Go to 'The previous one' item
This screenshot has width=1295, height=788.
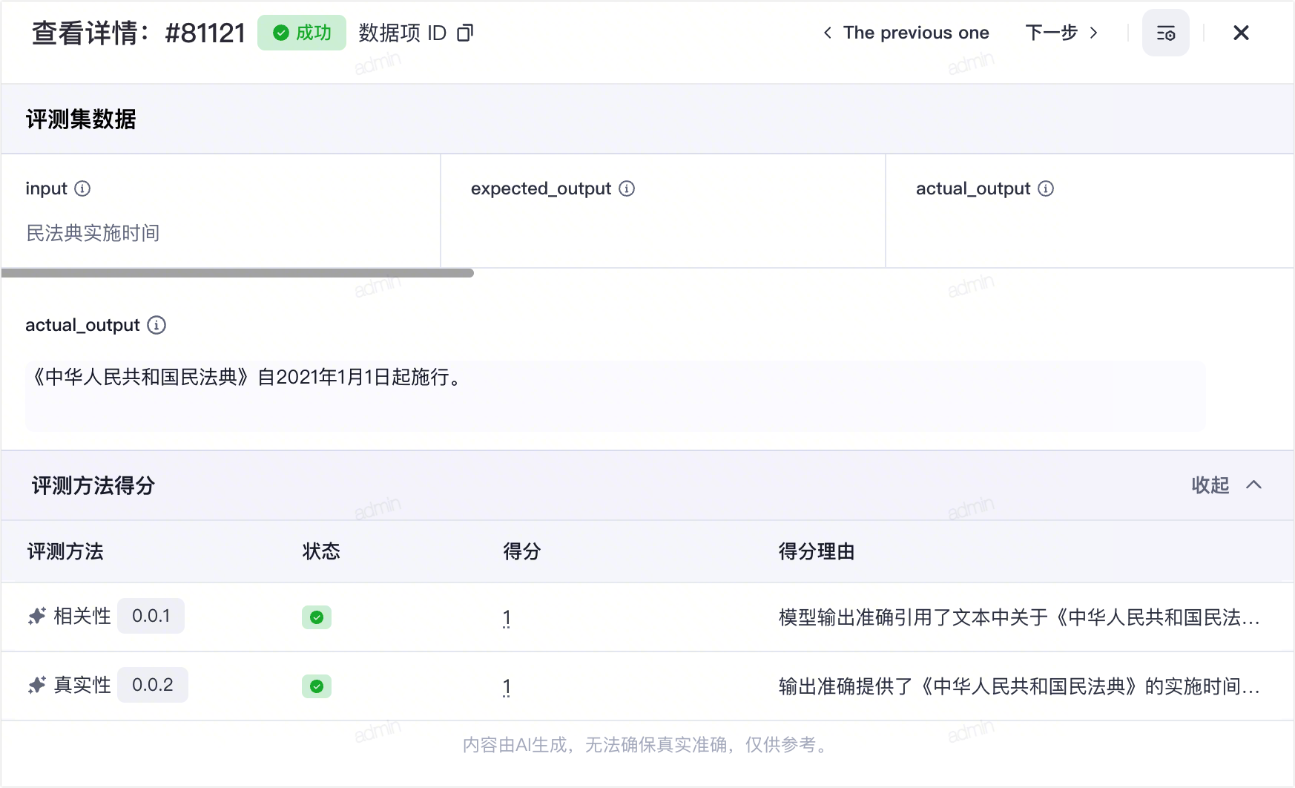(906, 33)
